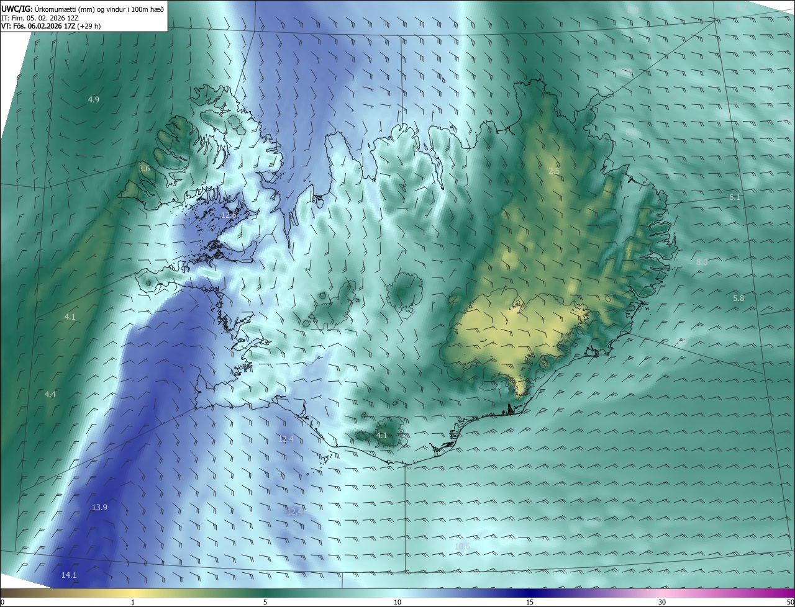Click the 12.4 value farther south offshore

click(x=294, y=511)
